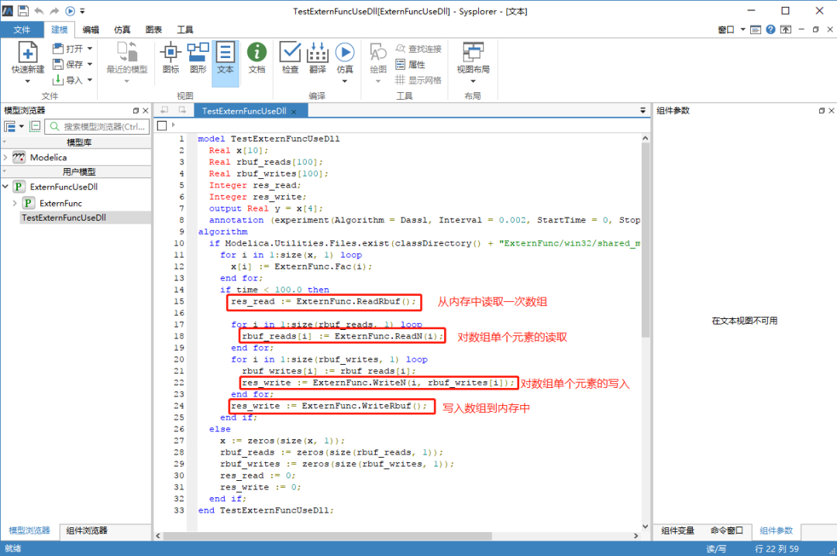
Task: Expand the 视图布局 dropdown arrow
Action: pos(473,81)
